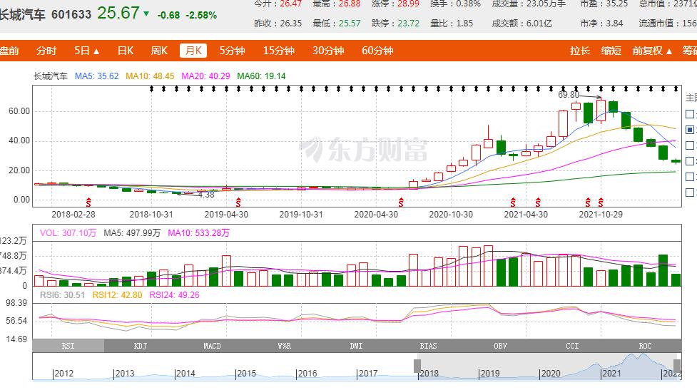697x390 pixels.
Task: Tick the first checkbox under the 主图 panel
Action: coord(689,114)
